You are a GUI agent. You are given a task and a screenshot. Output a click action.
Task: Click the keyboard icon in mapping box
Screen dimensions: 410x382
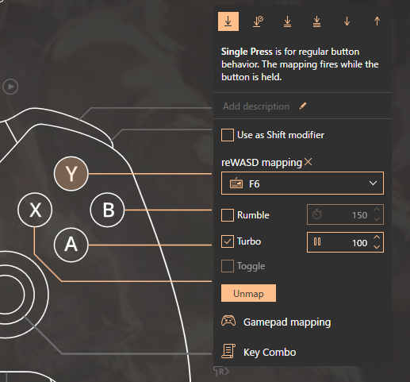(x=236, y=183)
